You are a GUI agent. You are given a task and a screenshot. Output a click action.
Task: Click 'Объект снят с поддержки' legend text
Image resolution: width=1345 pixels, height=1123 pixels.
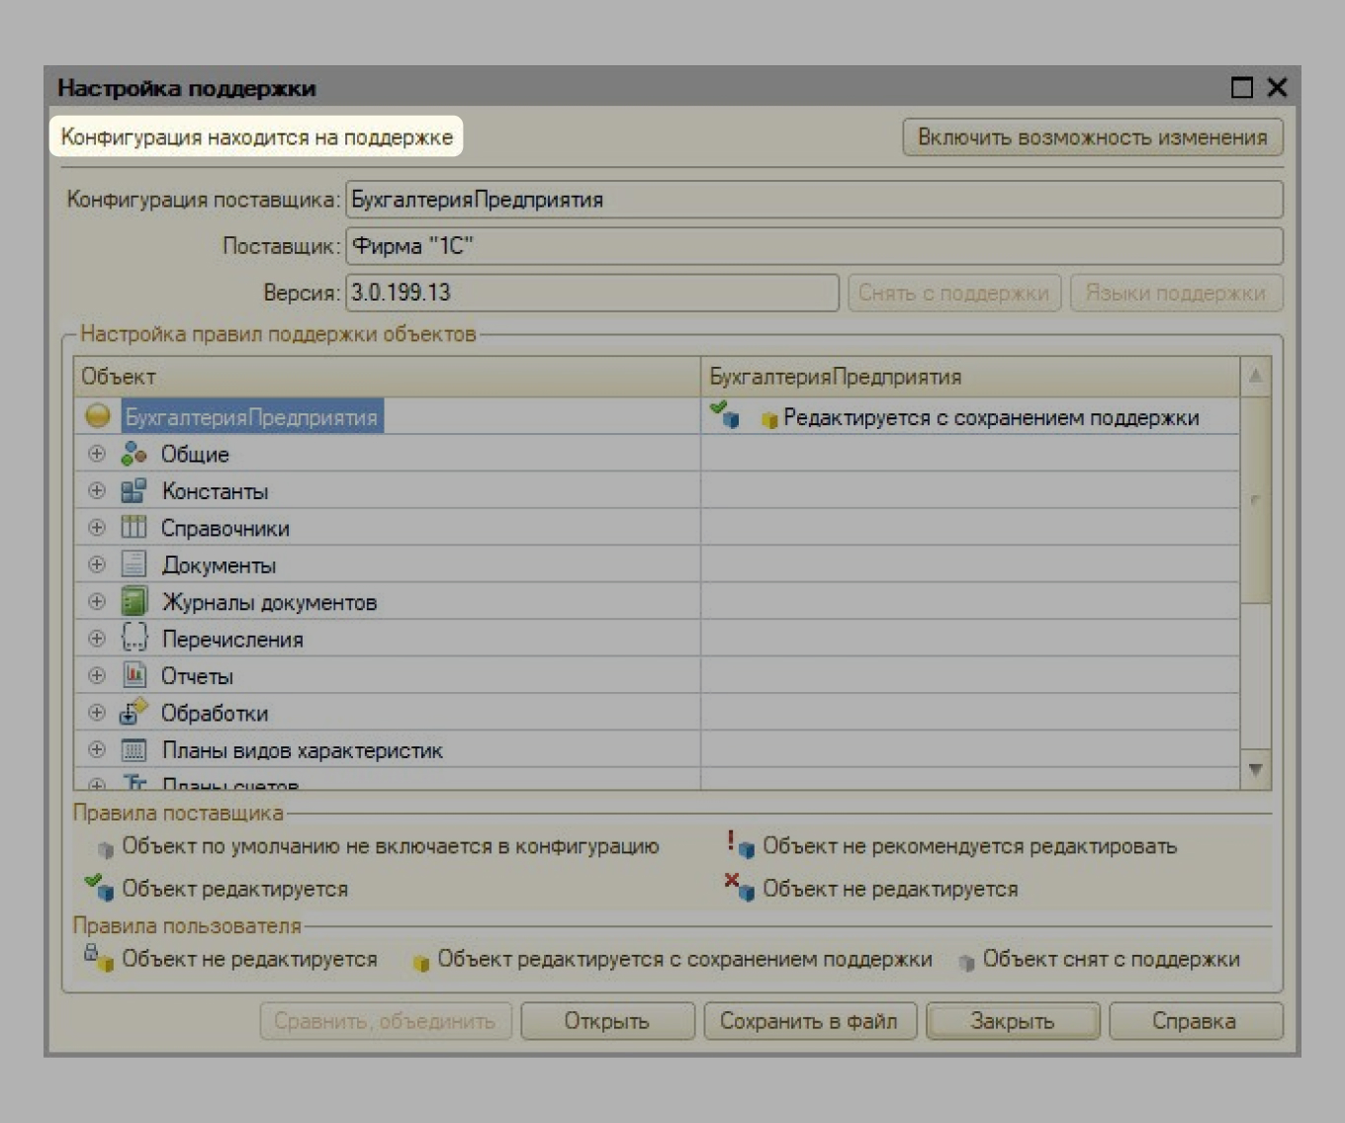[1112, 959]
